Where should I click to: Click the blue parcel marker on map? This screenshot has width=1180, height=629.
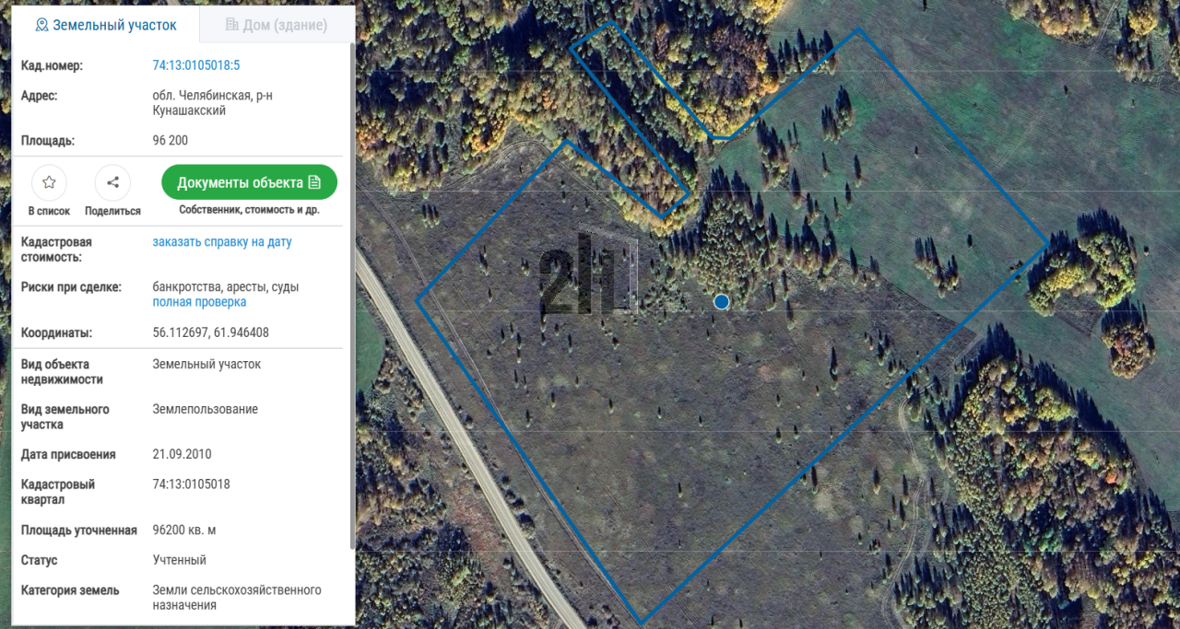pyautogui.click(x=722, y=301)
